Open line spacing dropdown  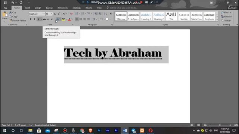pos(94,19)
